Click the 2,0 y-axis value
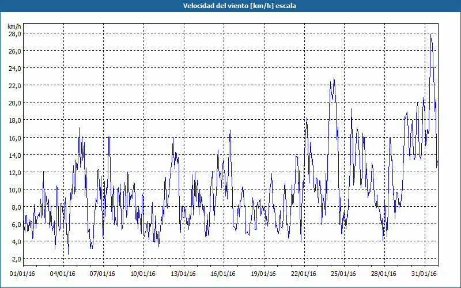The image size is (461, 288). click(x=16, y=259)
